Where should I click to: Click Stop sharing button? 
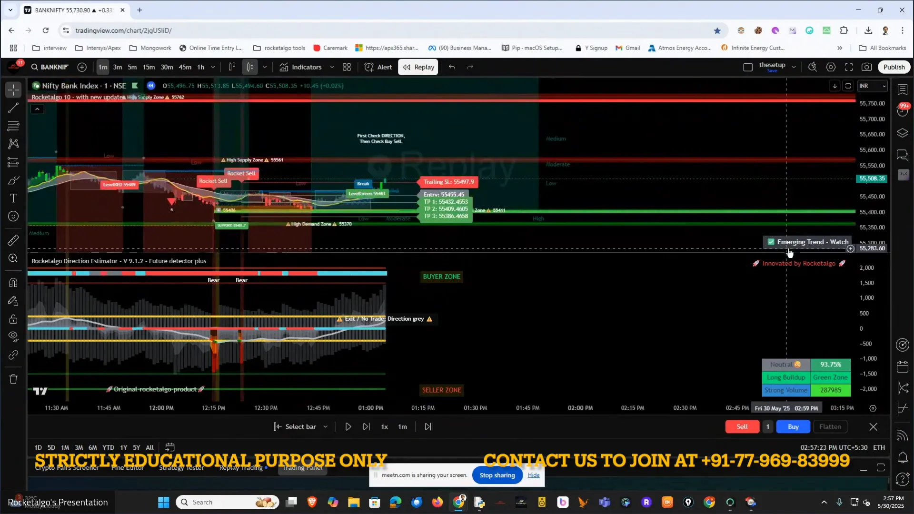pos(497,475)
